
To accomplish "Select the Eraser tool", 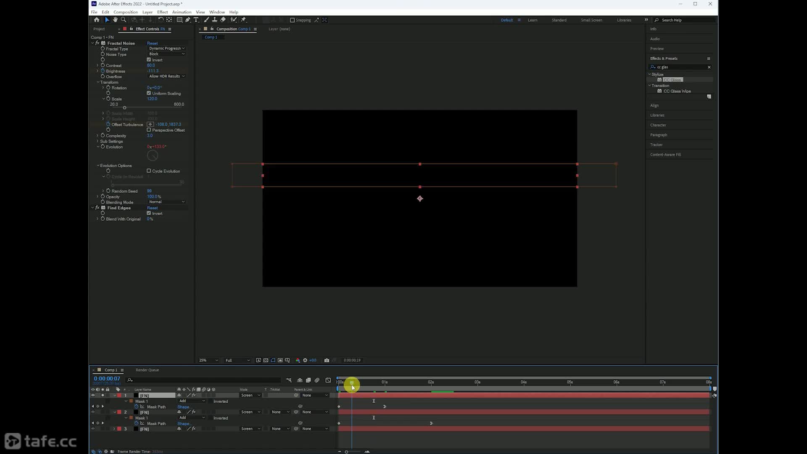I will (x=223, y=20).
